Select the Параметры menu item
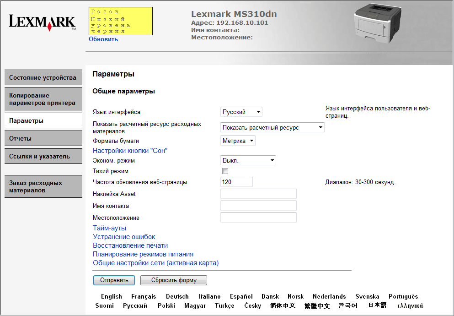Screen dimensions: 454x316 (x=43, y=120)
